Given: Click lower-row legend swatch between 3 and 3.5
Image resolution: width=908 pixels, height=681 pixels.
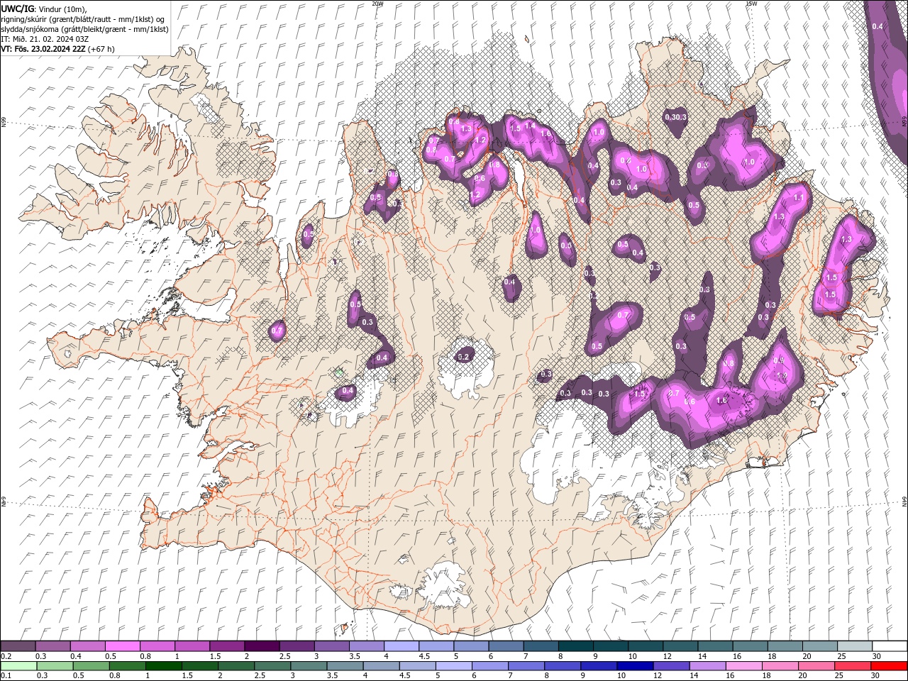Looking at the screenshot, I should pyautogui.click(x=309, y=666).
